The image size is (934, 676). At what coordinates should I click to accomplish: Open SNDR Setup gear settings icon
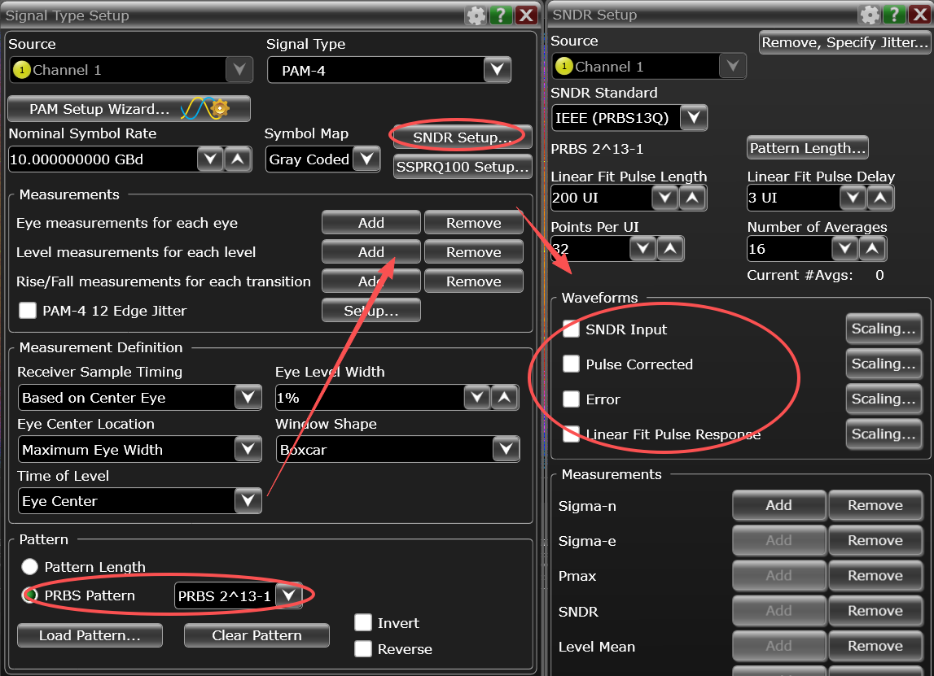tap(870, 15)
